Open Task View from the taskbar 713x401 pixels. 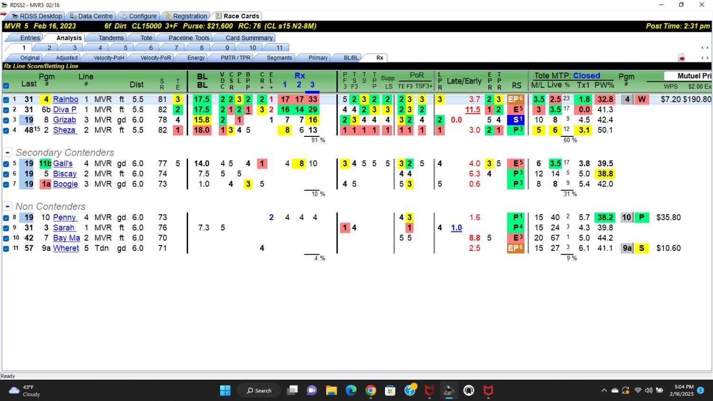click(x=292, y=391)
